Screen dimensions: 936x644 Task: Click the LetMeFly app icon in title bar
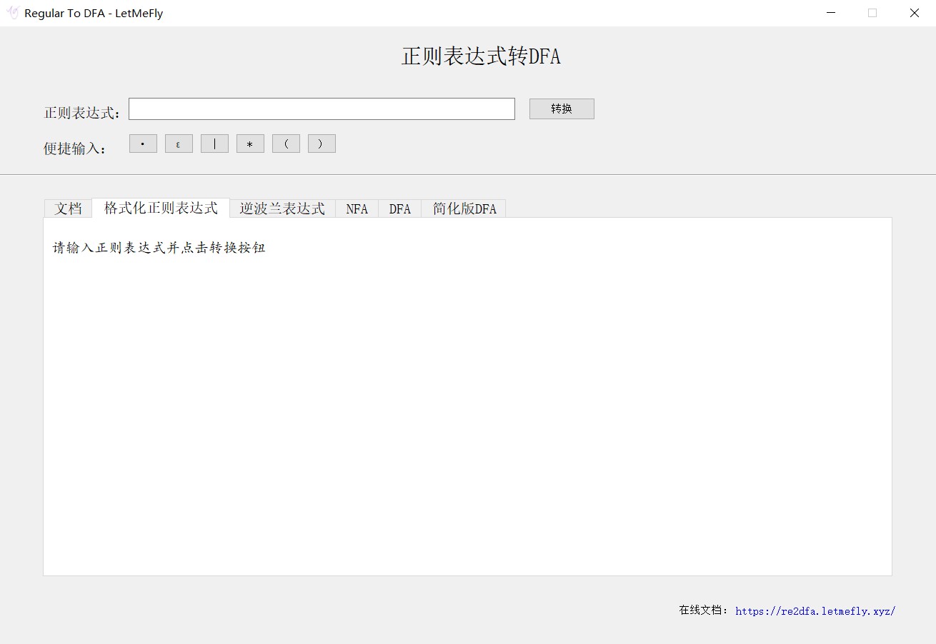[12, 13]
